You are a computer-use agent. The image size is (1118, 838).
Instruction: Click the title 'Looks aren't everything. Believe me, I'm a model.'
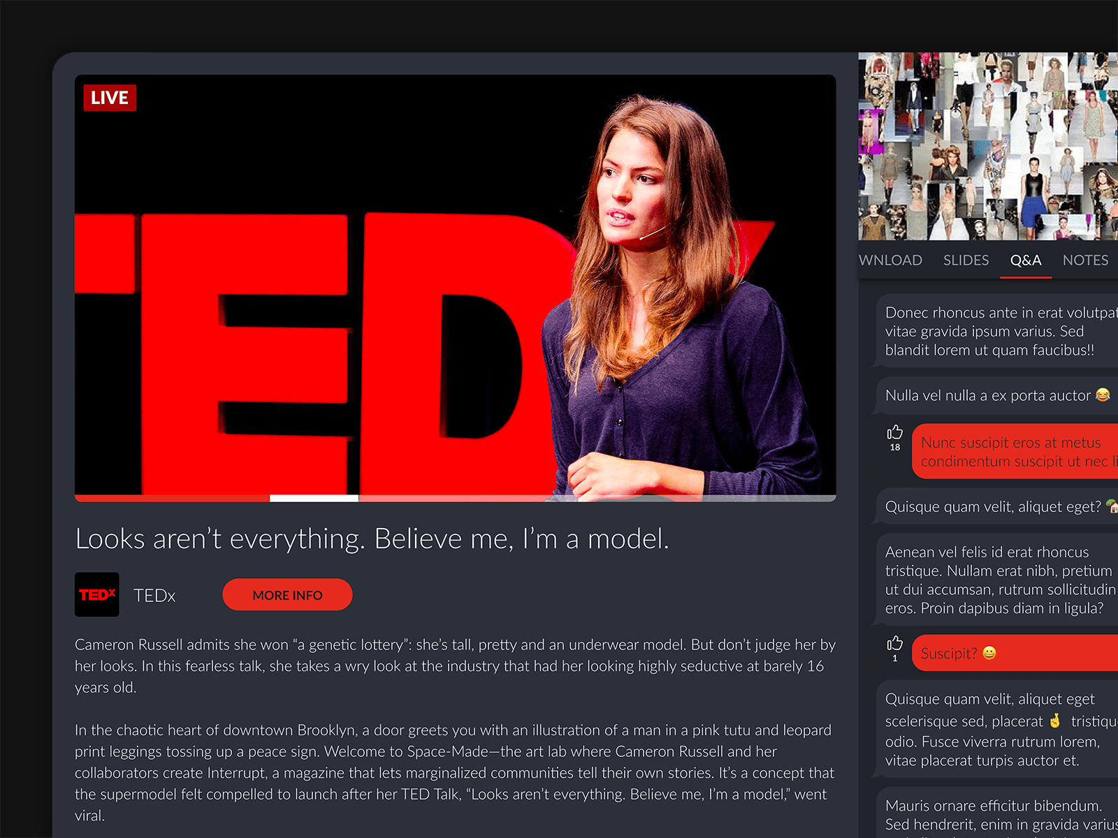tap(372, 539)
